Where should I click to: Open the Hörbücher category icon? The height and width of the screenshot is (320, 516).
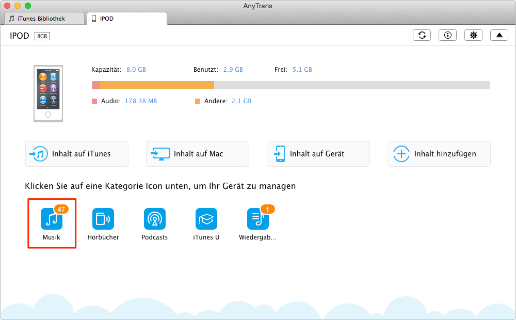click(103, 219)
